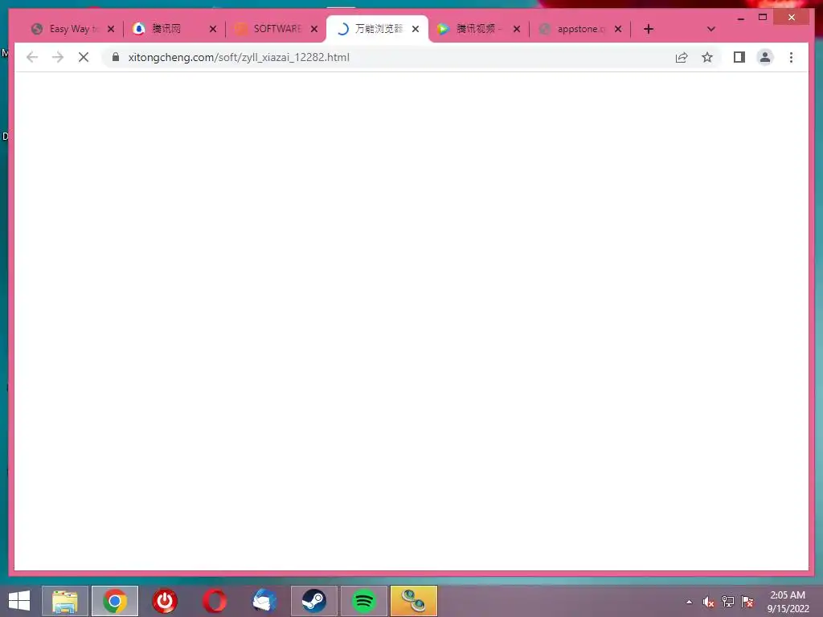The image size is (823, 617).
Task: Close the SOFTWARE tab
Action: tap(314, 29)
